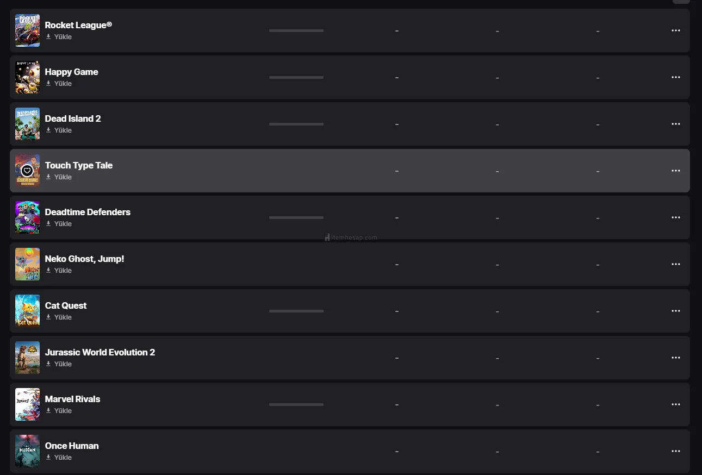Image resolution: width=702 pixels, height=475 pixels.
Task: Click the Cat Quest cover art
Action: click(x=27, y=311)
